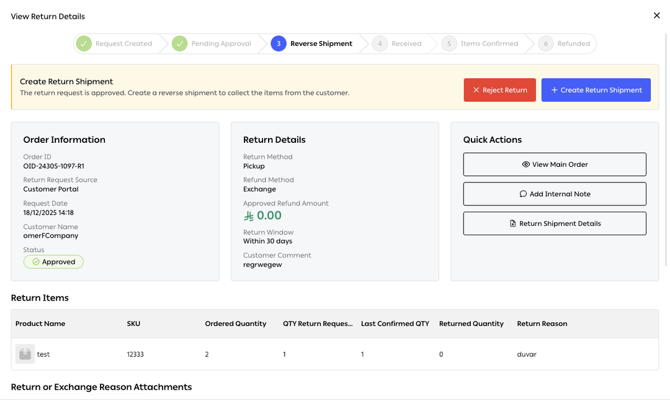Select step 3 Reverse Shipment circle
This screenshot has height=419, width=670.
point(279,43)
